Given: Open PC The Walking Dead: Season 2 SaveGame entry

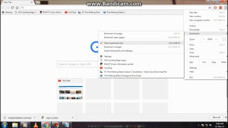Looking at the screenshot, I should point(141,72).
